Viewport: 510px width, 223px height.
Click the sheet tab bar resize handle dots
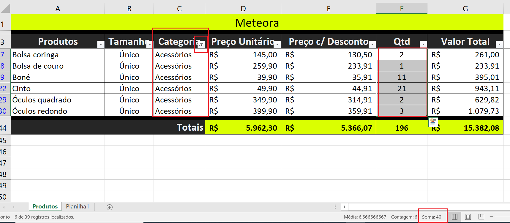click(335, 207)
